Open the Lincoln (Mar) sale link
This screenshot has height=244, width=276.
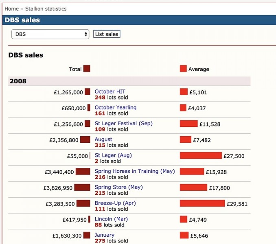point(111,219)
